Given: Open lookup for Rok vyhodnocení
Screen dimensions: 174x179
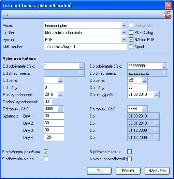Looking at the screenshot, I should point(61,94).
